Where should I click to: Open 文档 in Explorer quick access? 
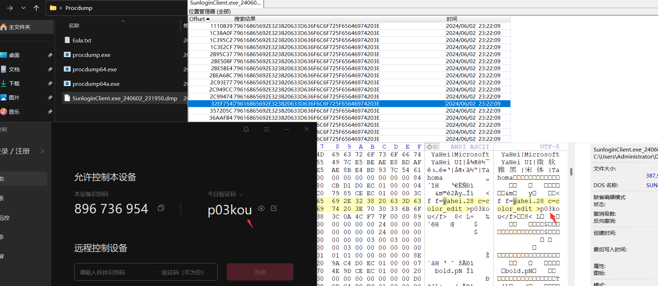[14, 69]
